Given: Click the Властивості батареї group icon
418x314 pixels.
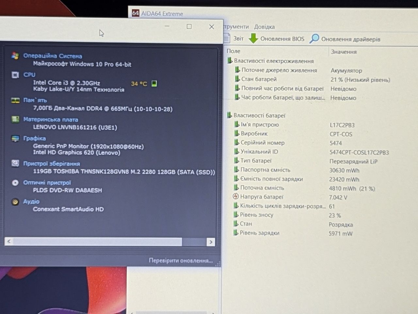Looking at the screenshot, I should coord(230,115).
